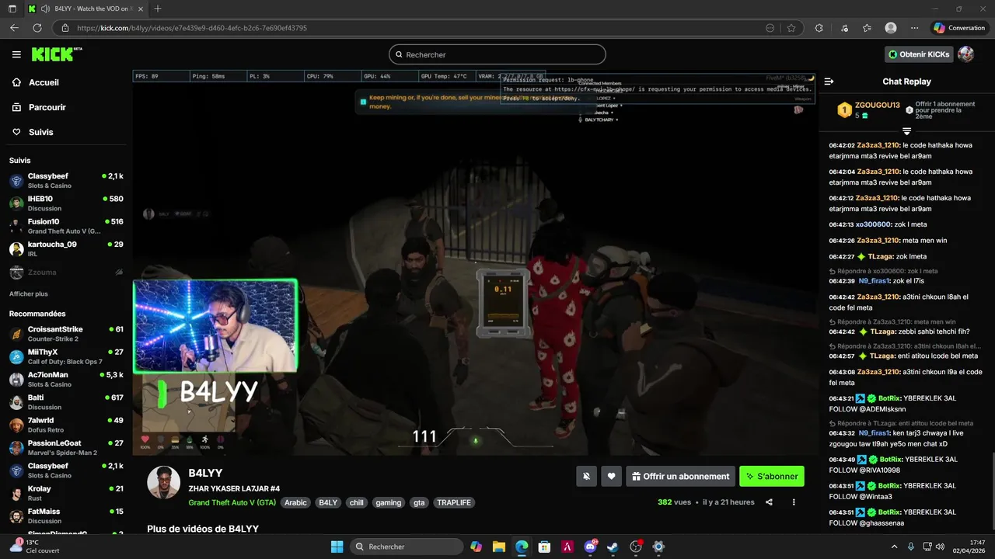The width and height of the screenshot is (995, 559).
Task: Open a new browser tab
Action: point(158,9)
